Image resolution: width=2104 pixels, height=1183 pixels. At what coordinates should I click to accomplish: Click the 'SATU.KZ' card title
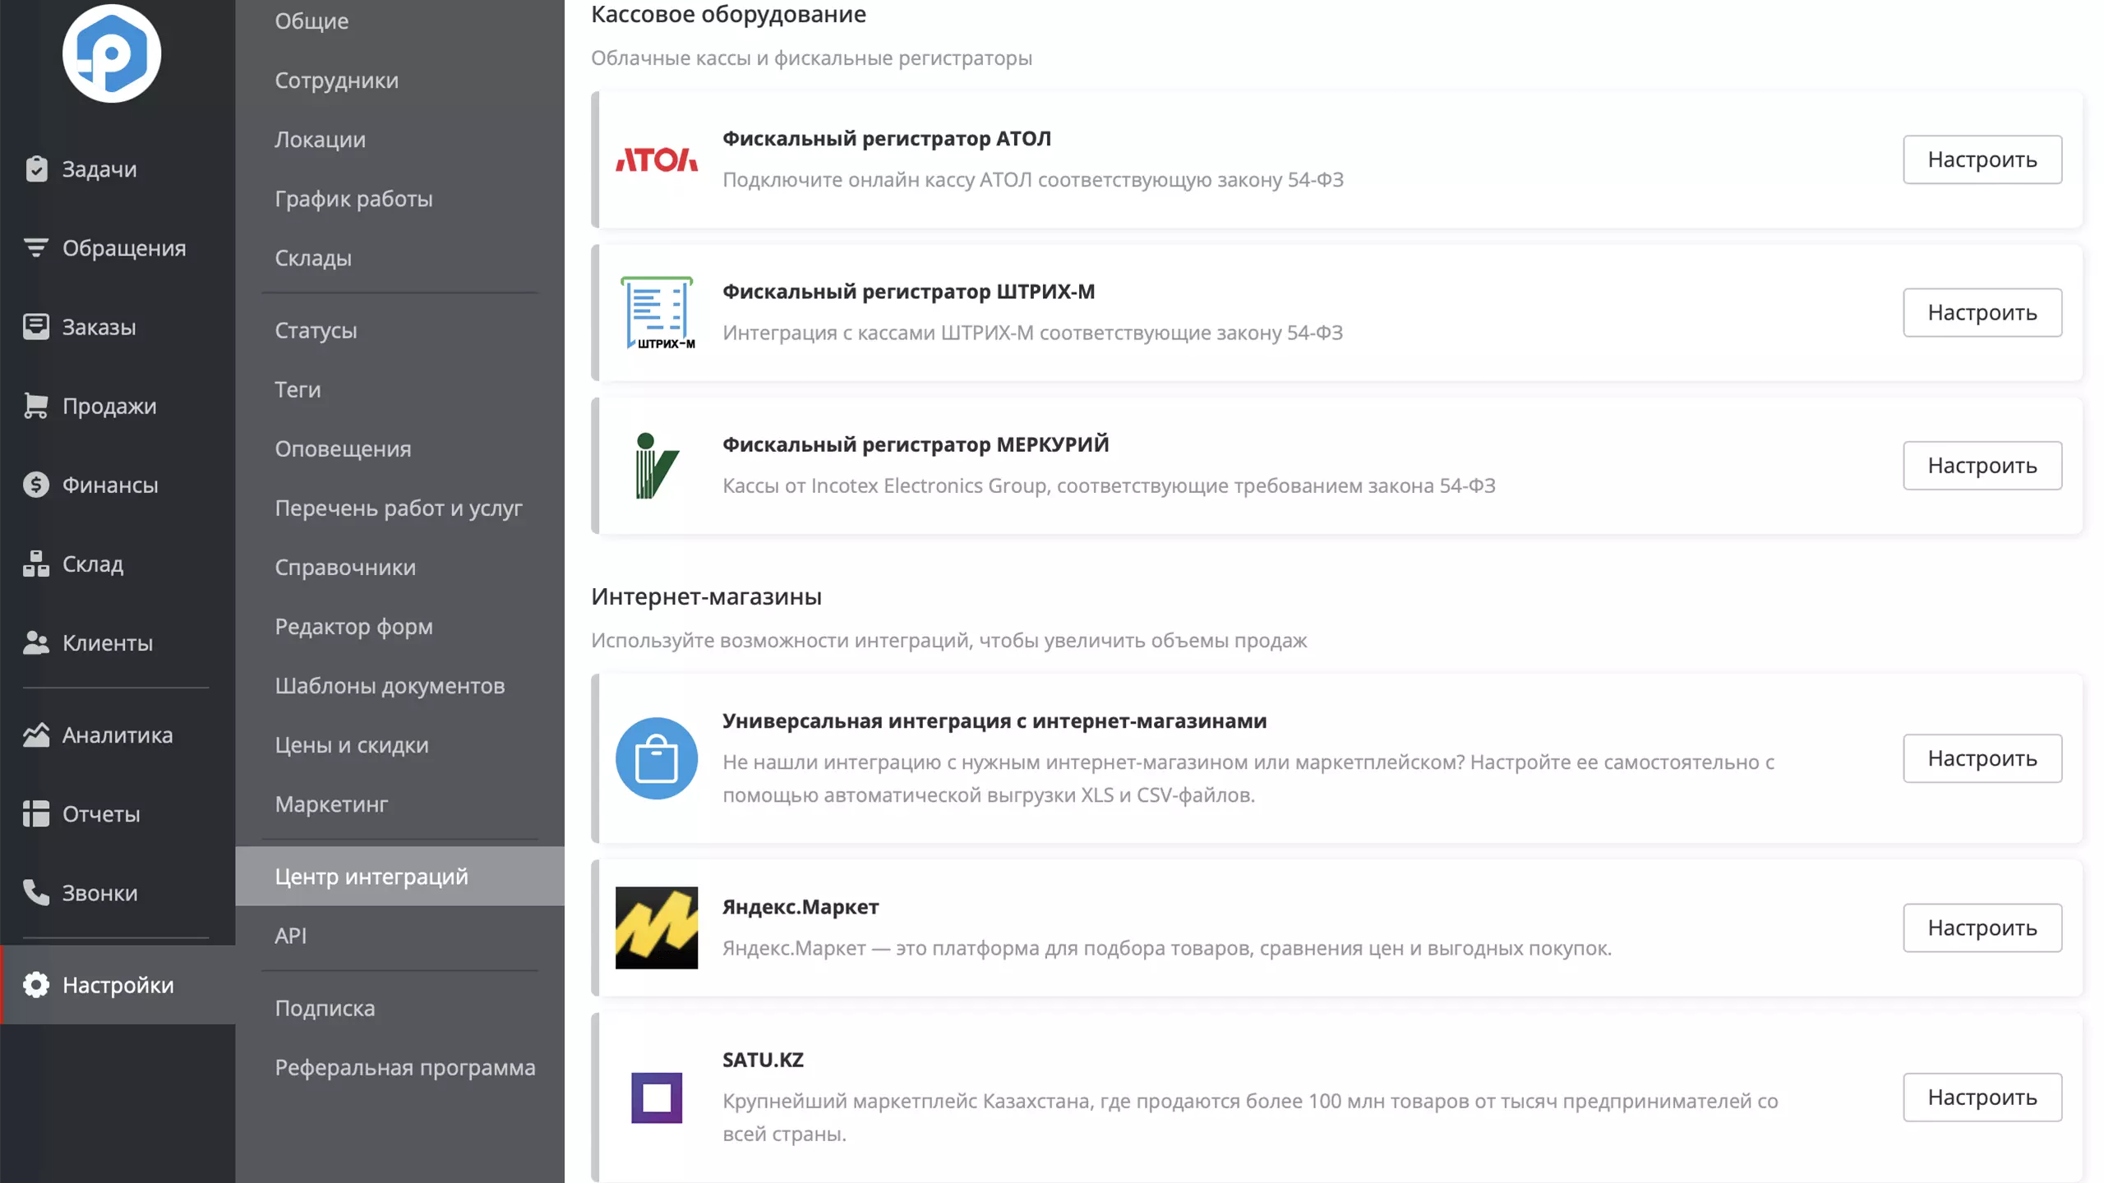click(x=763, y=1060)
